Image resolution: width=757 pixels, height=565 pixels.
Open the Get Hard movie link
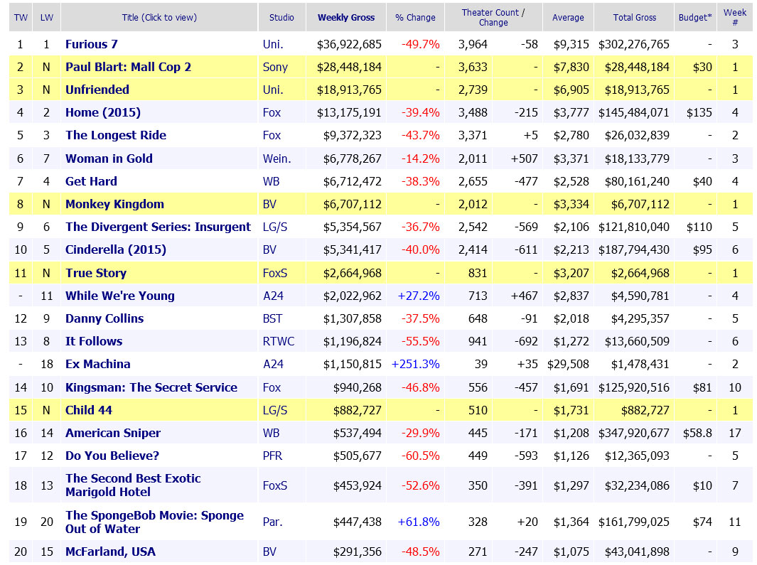pos(91,181)
